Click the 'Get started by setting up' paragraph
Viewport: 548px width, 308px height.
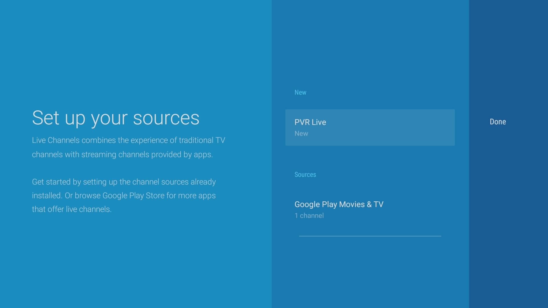[124, 182]
